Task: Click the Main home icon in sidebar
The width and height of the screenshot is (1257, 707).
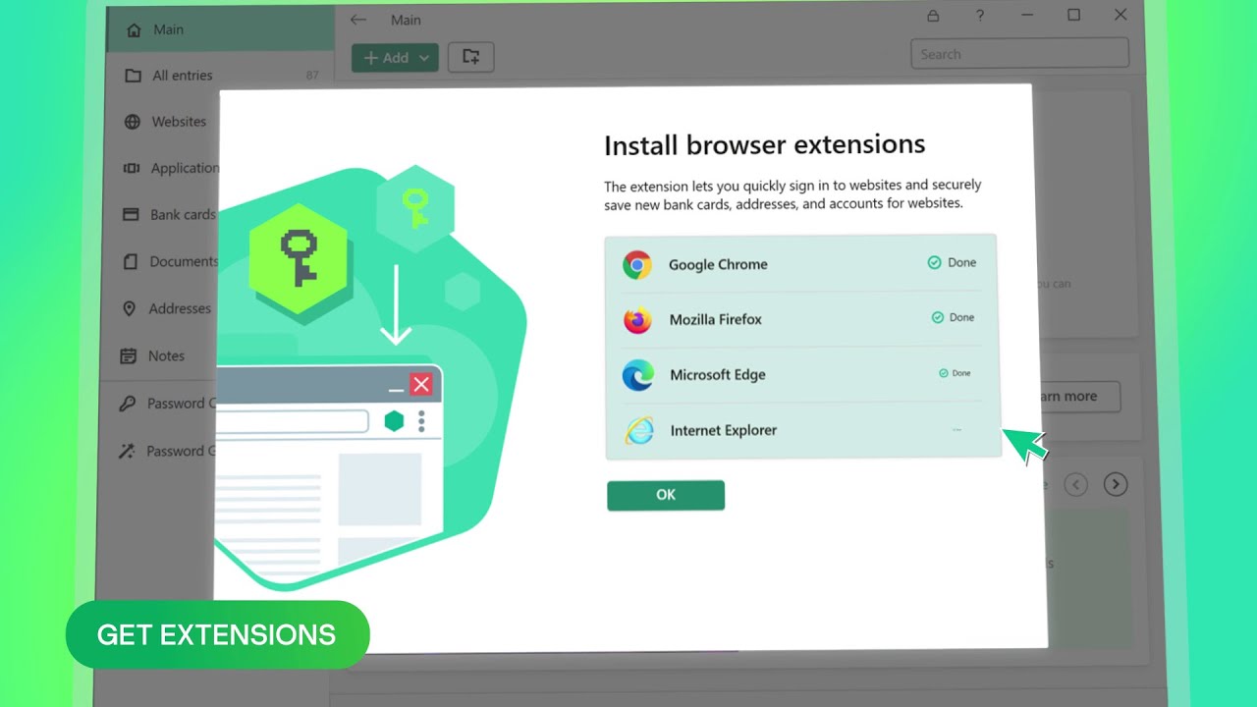Action: [x=135, y=30]
